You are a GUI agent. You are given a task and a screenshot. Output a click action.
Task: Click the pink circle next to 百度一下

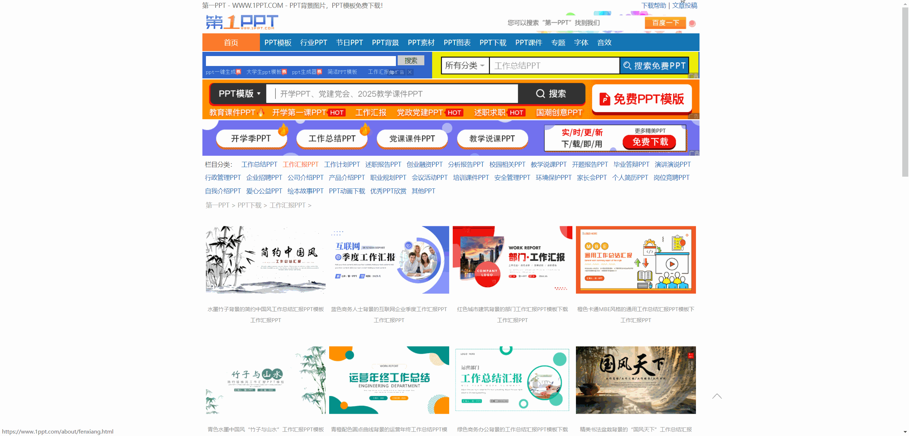(x=692, y=23)
